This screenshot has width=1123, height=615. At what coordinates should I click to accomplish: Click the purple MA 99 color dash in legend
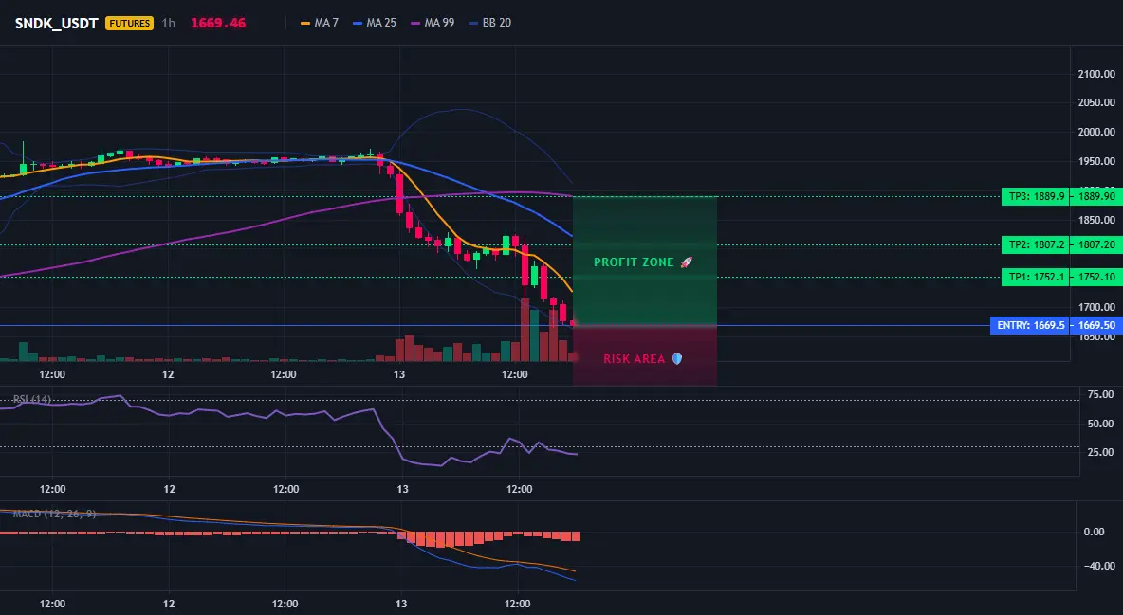point(416,23)
